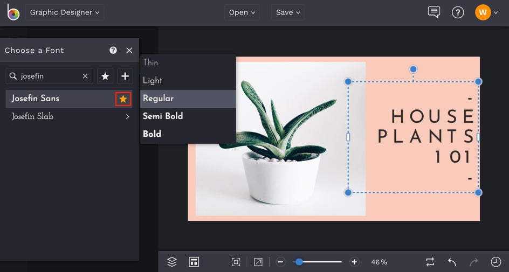The height and width of the screenshot is (272, 509).
Task: Click the fit to screen icon
Action: (x=236, y=262)
